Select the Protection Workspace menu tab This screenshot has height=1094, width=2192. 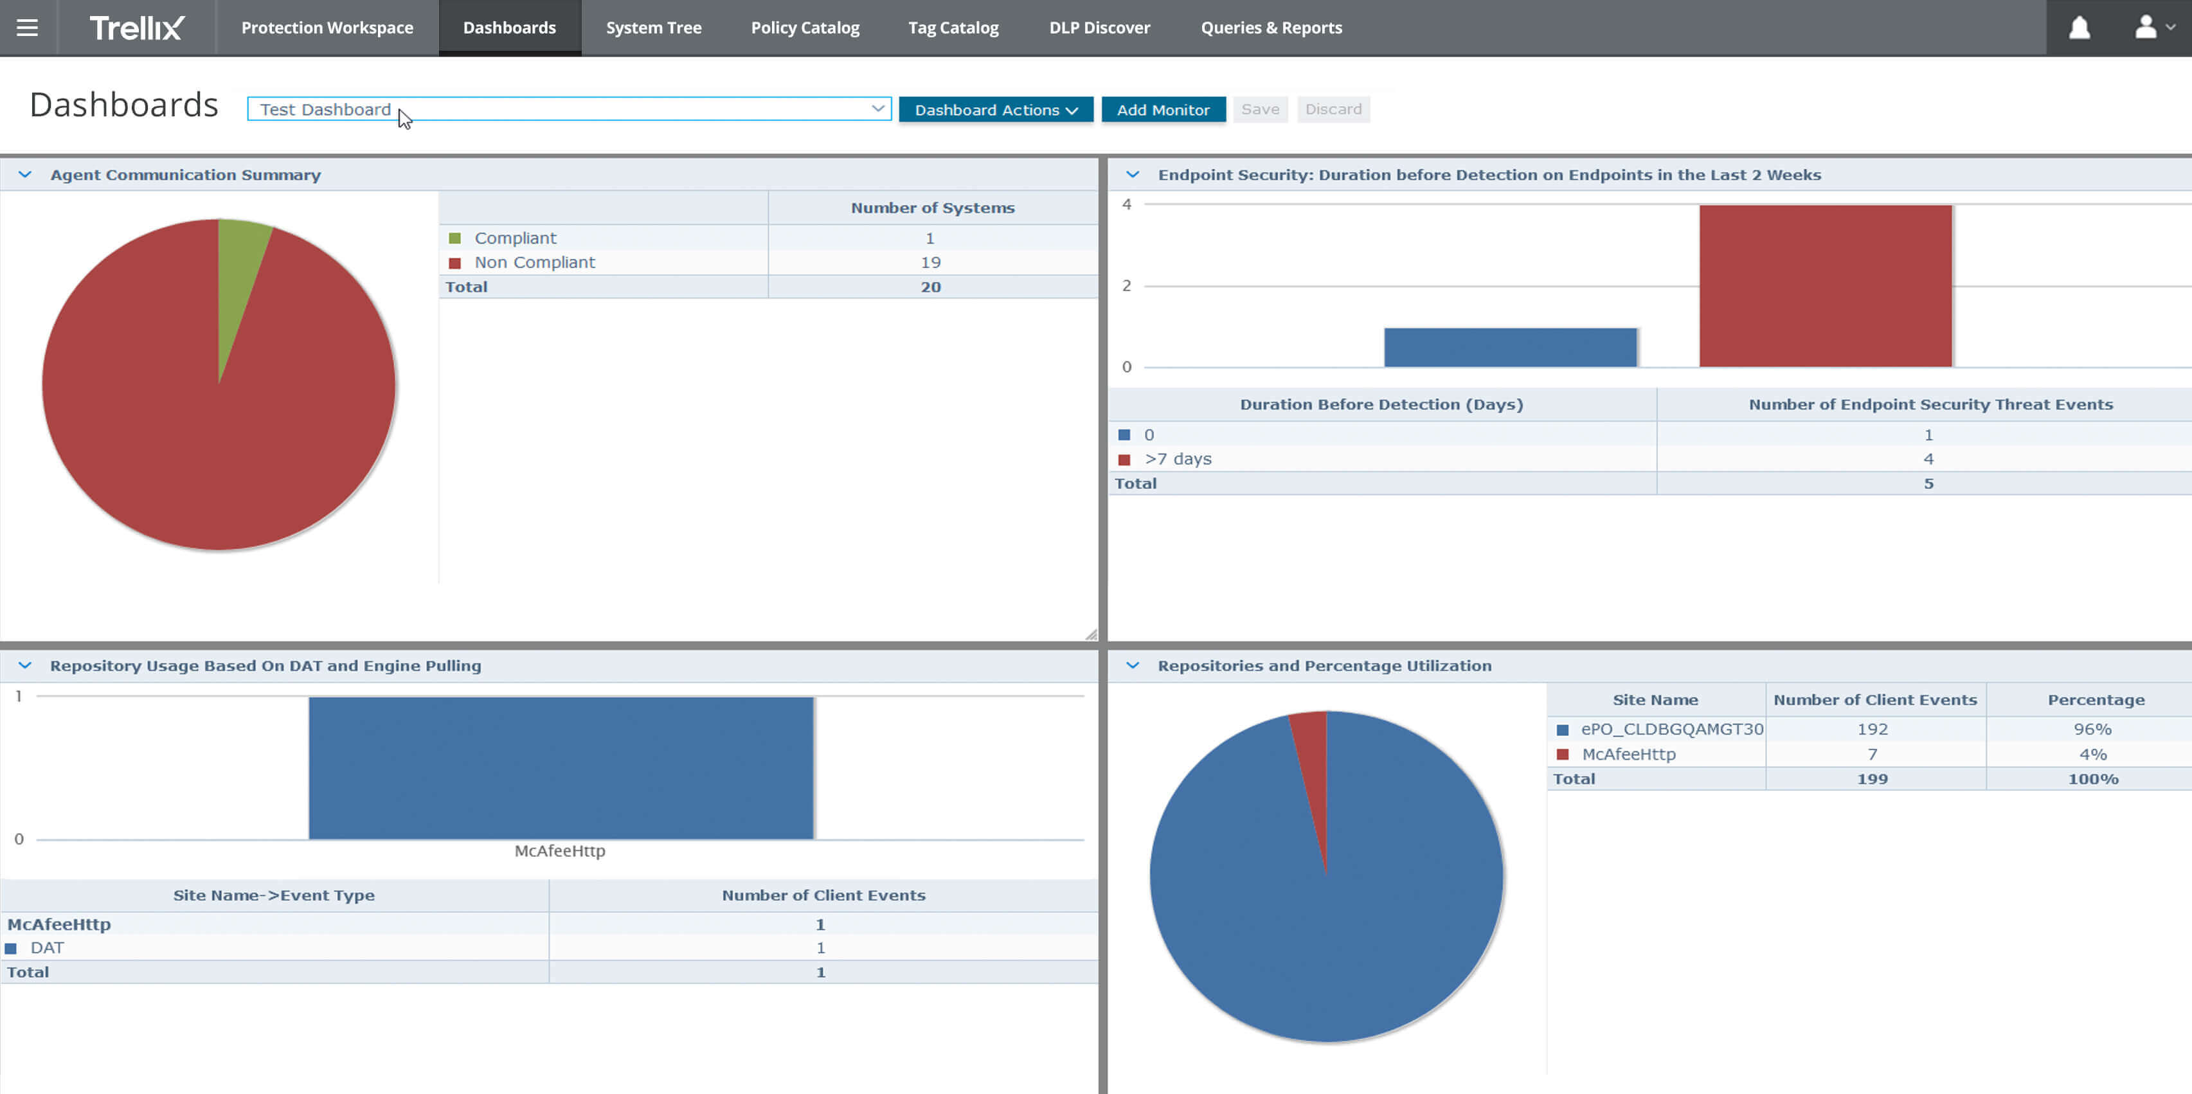pyautogui.click(x=327, y=28)
